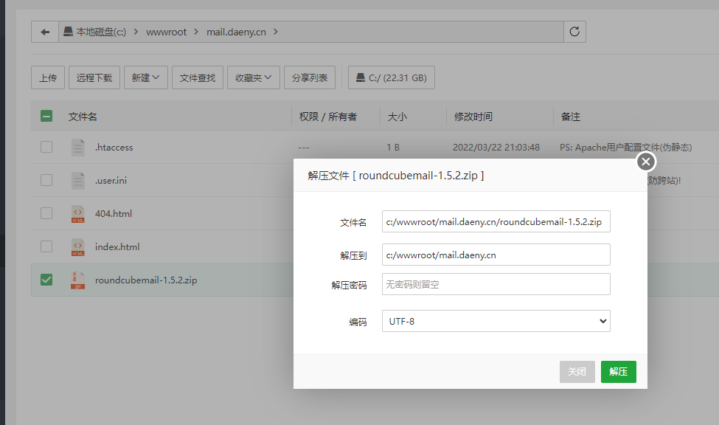Check the .htaccess file checkbox

click(46, 148)
